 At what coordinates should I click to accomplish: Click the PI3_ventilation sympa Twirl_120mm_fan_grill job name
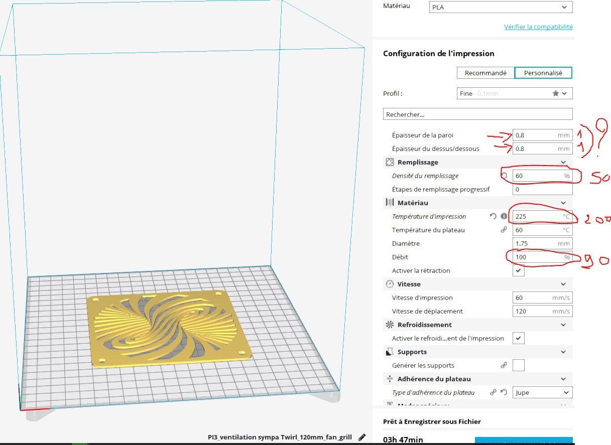pyautogui.click(x=280, y=437)
